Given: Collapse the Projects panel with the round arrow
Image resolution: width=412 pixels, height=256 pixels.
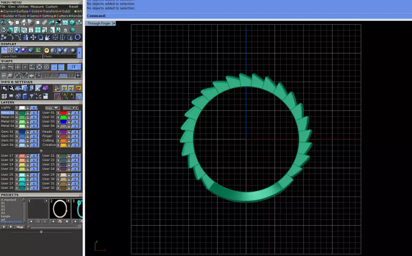Looking at the screenshot, I should (41, 232).
